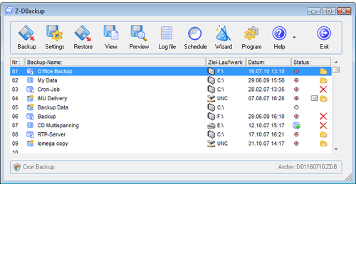Click date 31.10.07 14:17 cell
This screenshot has width=356, height=263.
(266, 144)
